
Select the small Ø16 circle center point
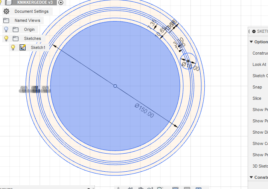[188, 61]
